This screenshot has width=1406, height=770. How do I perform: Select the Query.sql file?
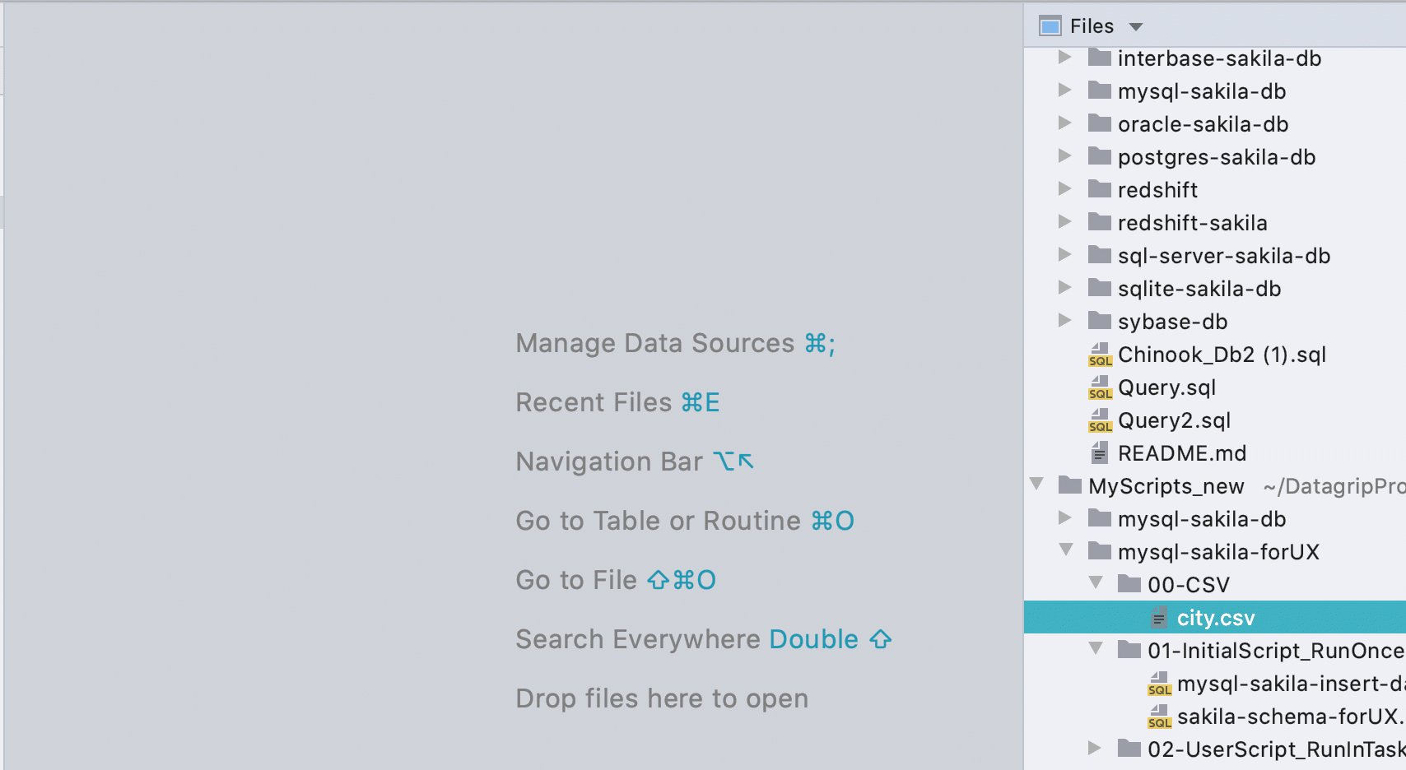[x=1166, y=387]
